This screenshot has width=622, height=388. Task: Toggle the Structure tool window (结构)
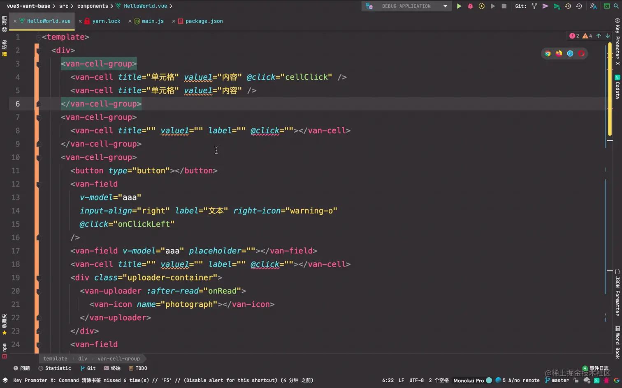point(5,48)
